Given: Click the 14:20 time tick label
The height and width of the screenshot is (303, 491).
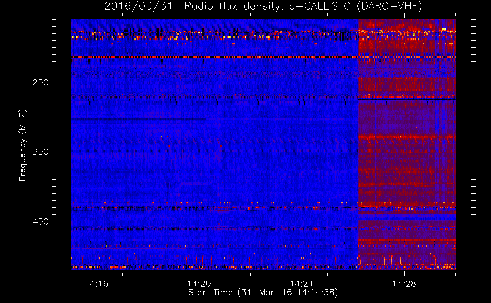Looking at the screenshot, I should [x=199, y=284].
